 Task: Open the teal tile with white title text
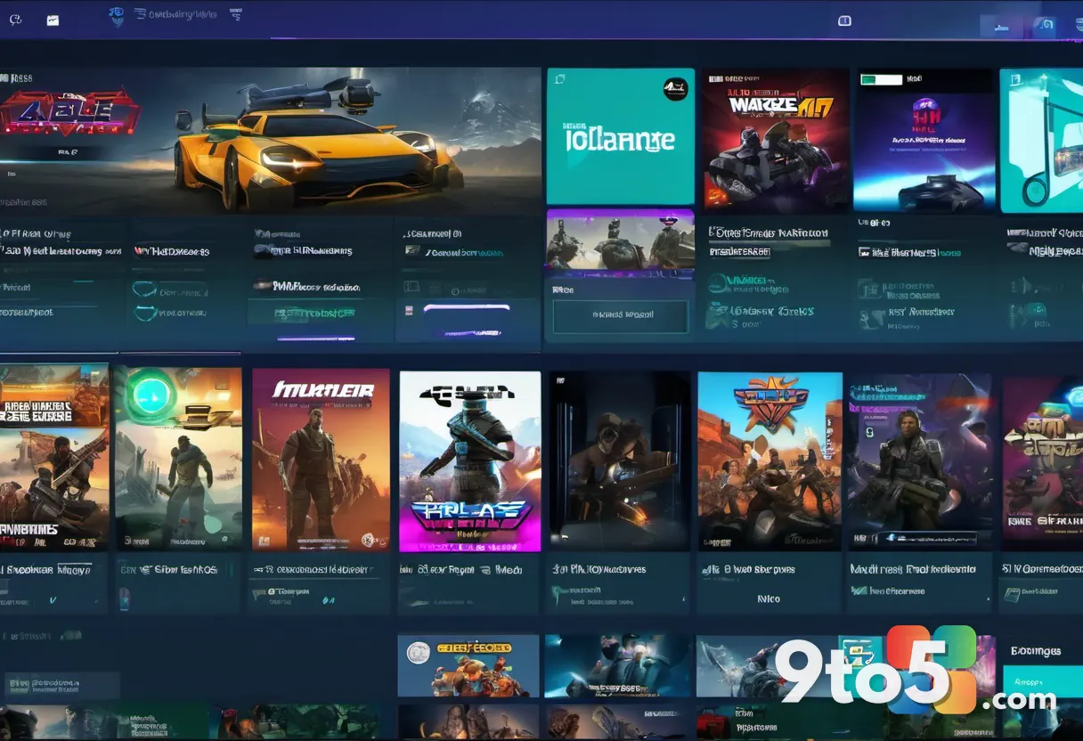[x=620, y=137]
